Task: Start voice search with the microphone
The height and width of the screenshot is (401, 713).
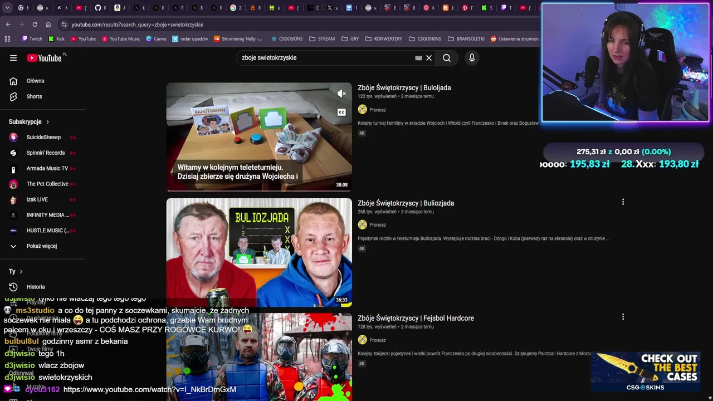Action: coord(472,58)
